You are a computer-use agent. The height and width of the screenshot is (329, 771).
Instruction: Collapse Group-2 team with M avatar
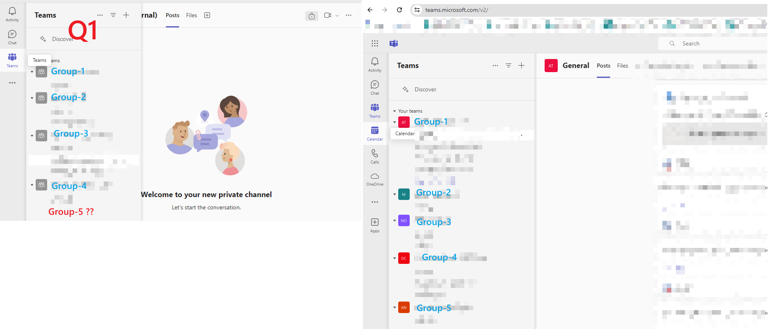coord(395,195)
